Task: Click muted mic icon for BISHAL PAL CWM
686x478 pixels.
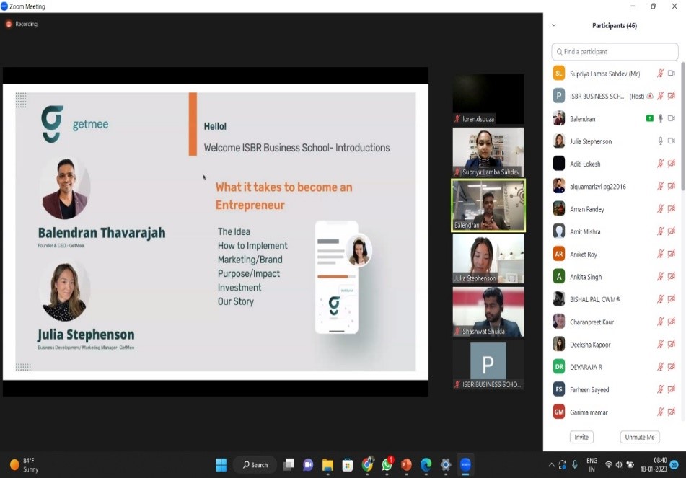Action: (x=661, y=299)
